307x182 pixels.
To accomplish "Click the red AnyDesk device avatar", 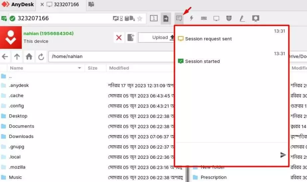I will coord(11,38).
